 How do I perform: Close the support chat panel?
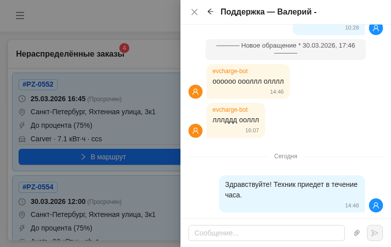[x=194, y=12]
